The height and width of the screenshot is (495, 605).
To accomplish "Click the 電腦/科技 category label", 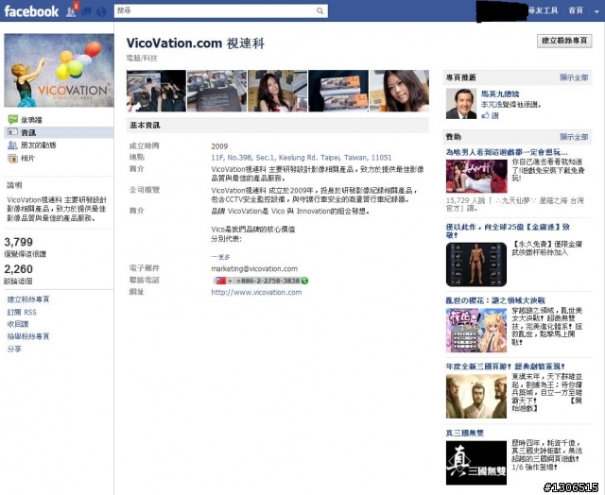I will coord(142,59).
